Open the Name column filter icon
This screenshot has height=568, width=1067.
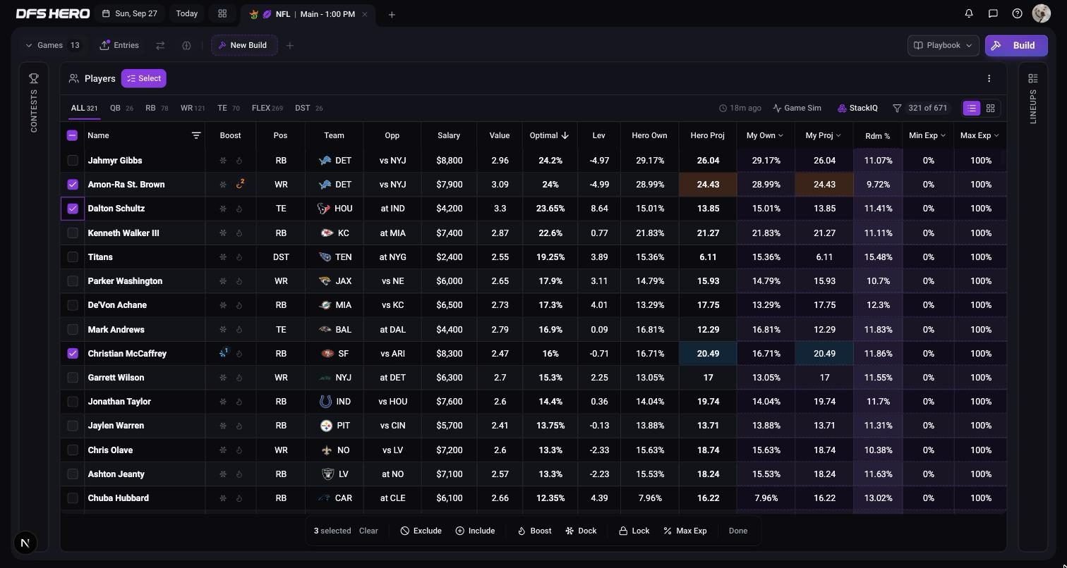pos(196,135)
